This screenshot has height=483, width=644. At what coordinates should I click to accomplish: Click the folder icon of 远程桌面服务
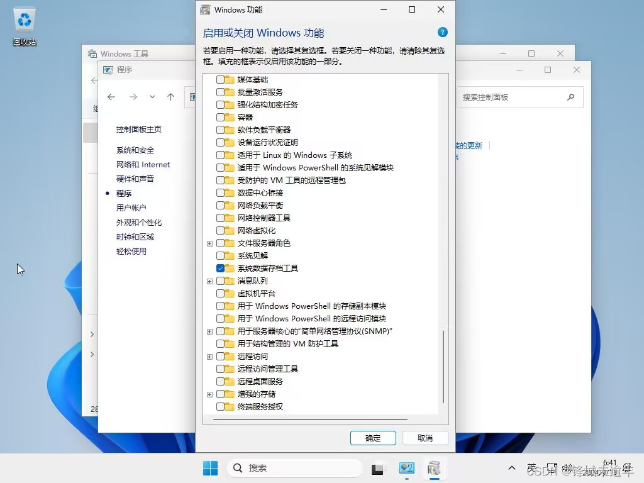tap(230, 382)
